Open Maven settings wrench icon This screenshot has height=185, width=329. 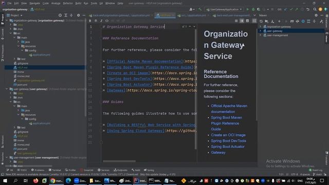point(321,21)
